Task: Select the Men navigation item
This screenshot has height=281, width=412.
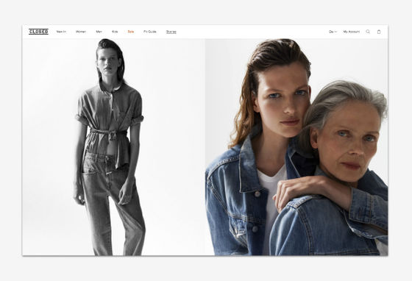Action: (x=99, y=32)
